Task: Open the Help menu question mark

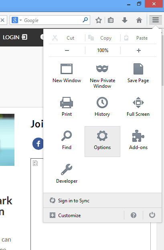Action: [x=134, y=215]
